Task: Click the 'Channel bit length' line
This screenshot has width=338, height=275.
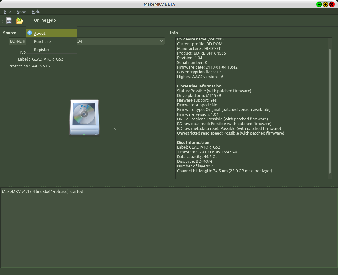Action: point(225,171)
